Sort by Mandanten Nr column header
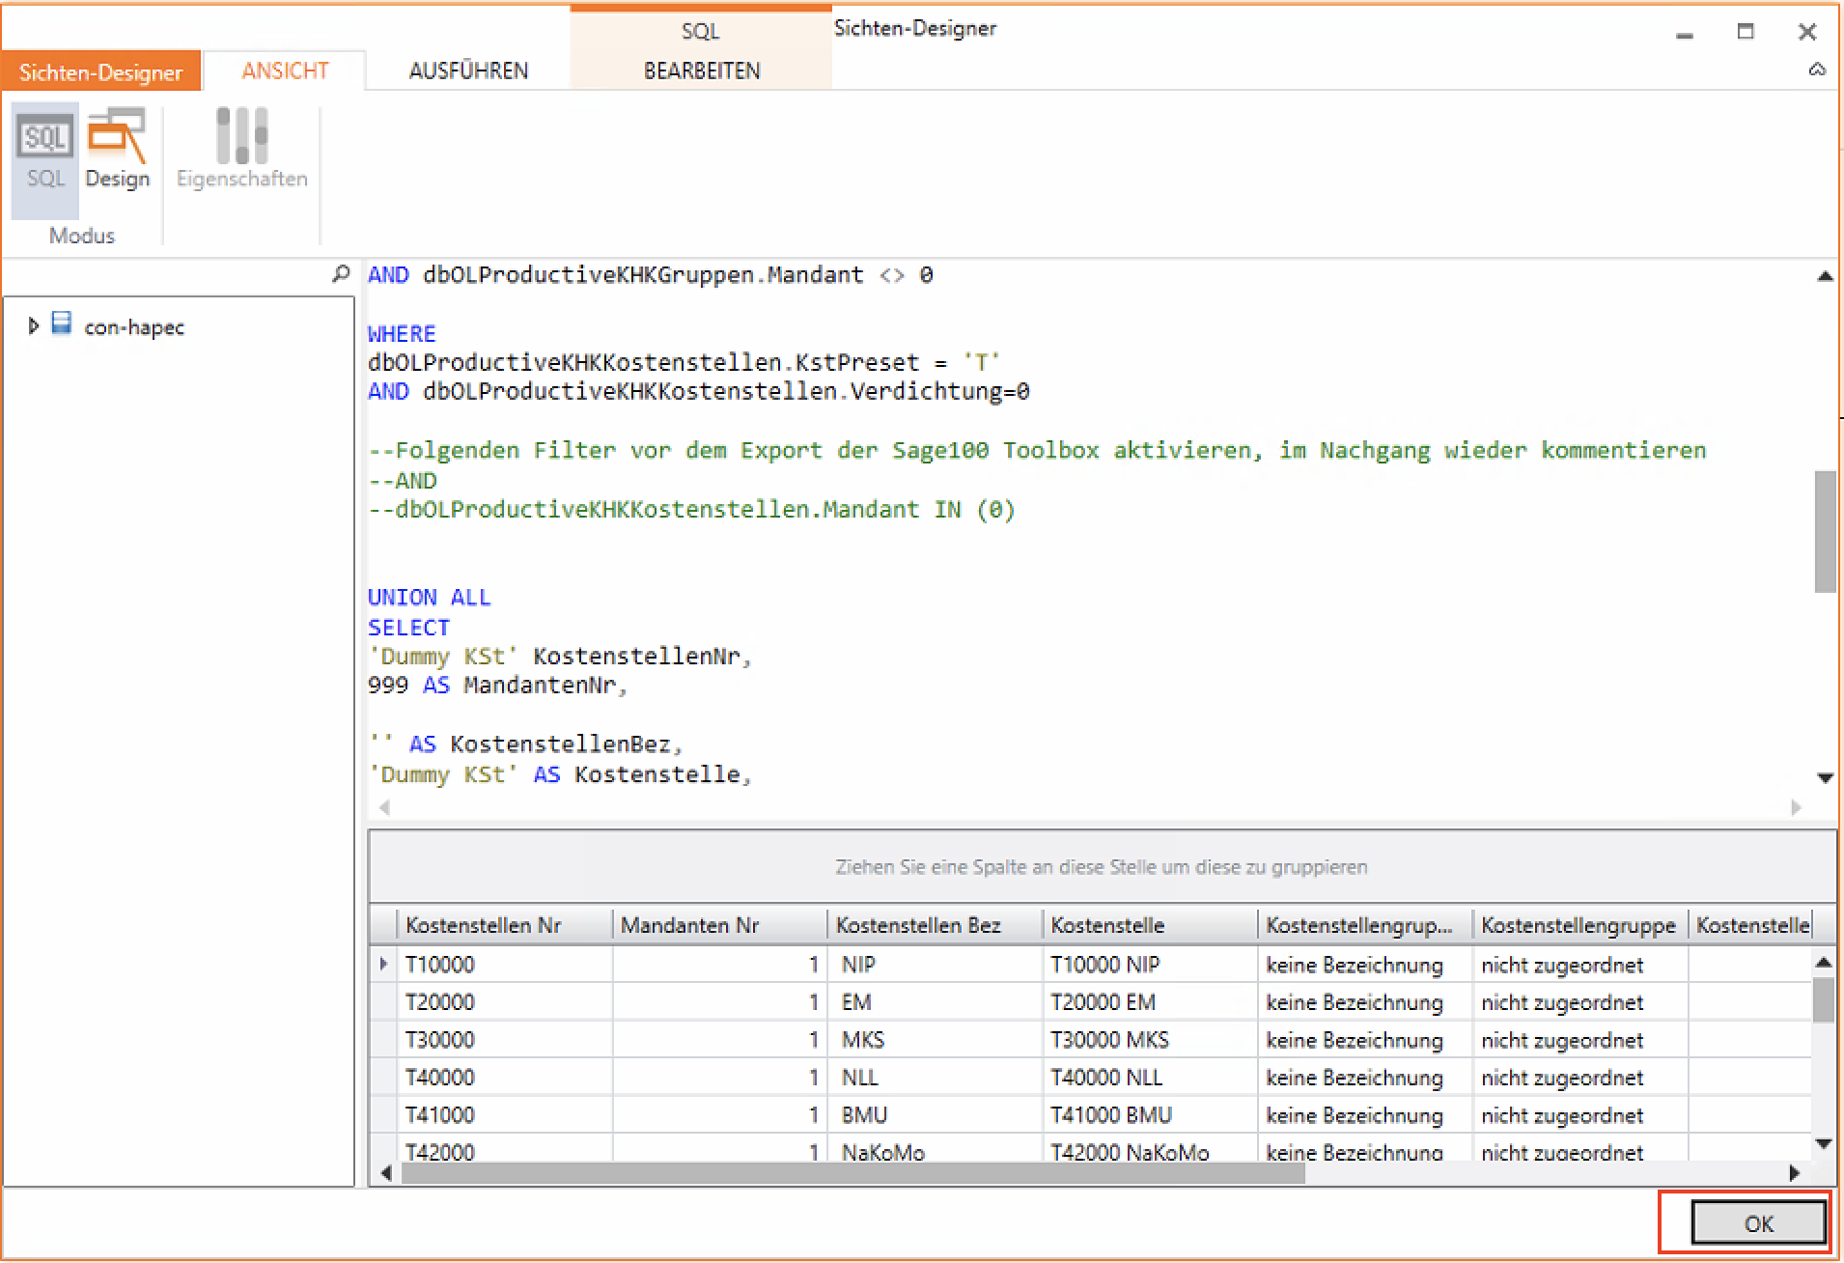The image size is (1844, 1263). (x=689, y=925)
